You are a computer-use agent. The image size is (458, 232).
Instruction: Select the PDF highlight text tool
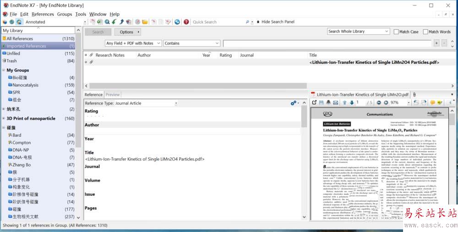[440, 103]
